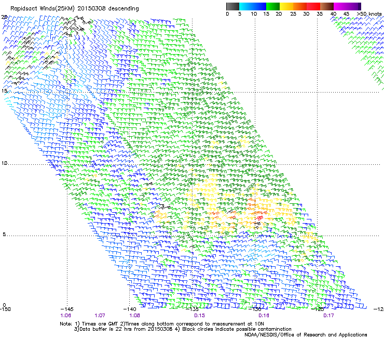
Task: Click the '1:07' swath time label
Action: pyautogui.click(x=100, y=316)
